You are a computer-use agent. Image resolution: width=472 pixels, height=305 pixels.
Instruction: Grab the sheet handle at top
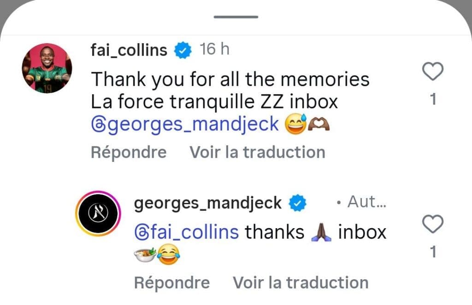[x=236, y=17]
